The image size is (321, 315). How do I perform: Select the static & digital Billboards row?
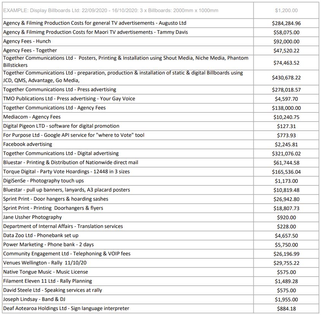click(x=123, y=77)
